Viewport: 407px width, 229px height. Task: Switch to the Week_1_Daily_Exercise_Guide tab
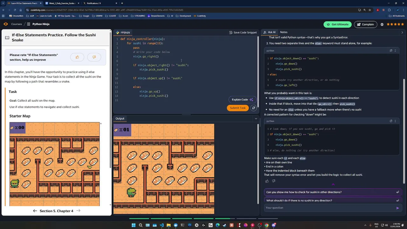pos(62,3)
